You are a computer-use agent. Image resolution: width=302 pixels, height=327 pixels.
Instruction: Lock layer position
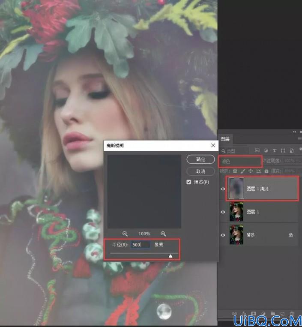click(251, 171)
